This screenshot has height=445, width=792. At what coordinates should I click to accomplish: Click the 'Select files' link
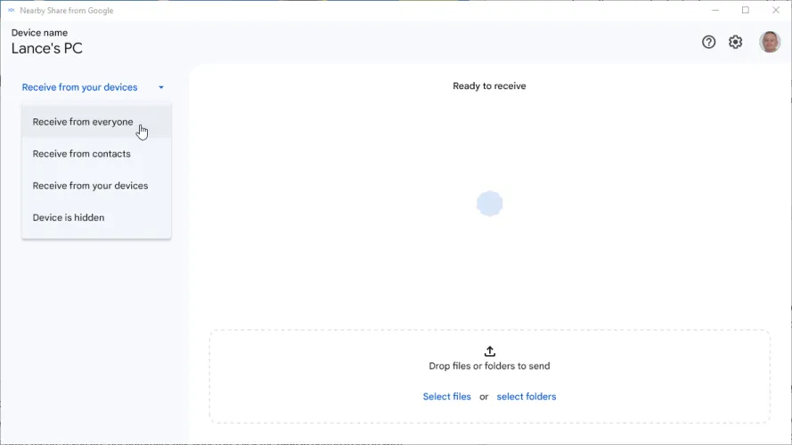click(446, 397)
